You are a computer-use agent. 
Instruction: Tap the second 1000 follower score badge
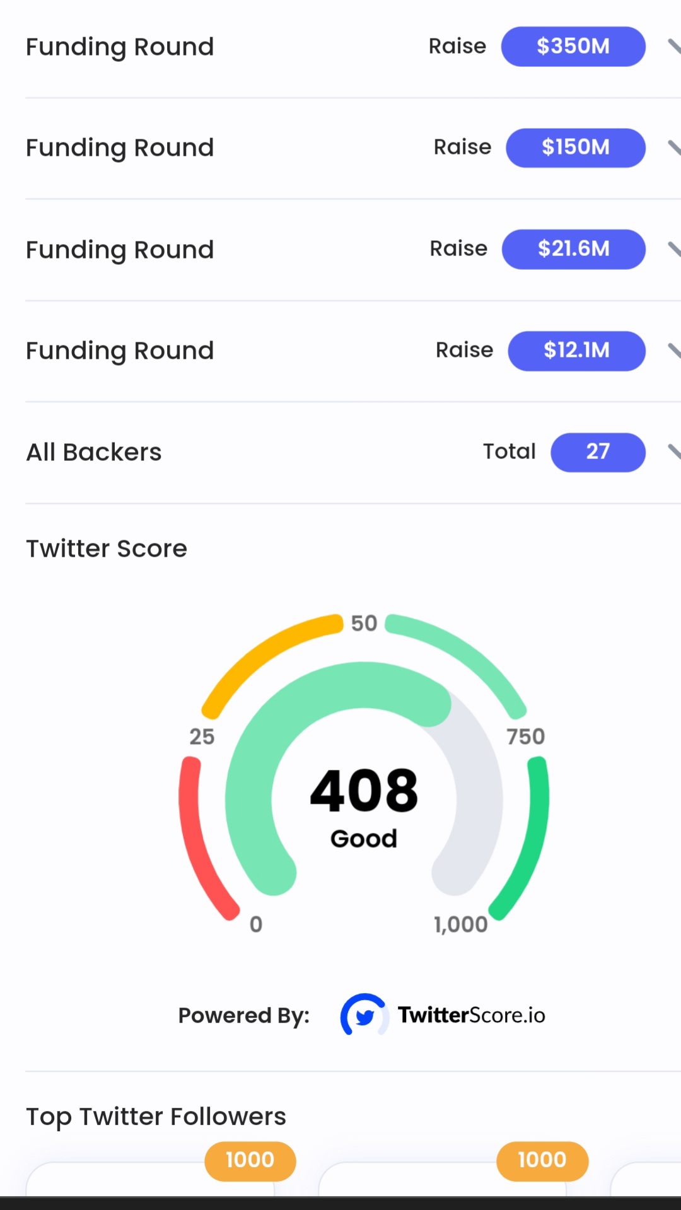click(542, 1160)
